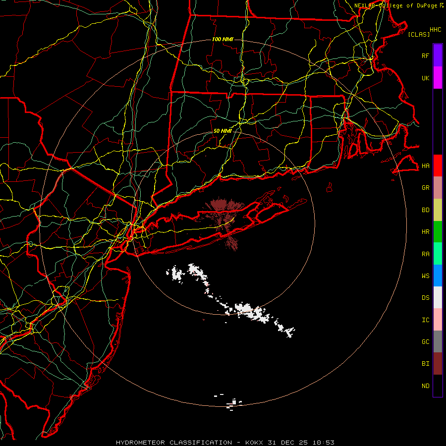Click the HYDROMETEOR CLASSIFICATION title text
The width and height of the screenshot is (446, 446).
coord(174,443)
